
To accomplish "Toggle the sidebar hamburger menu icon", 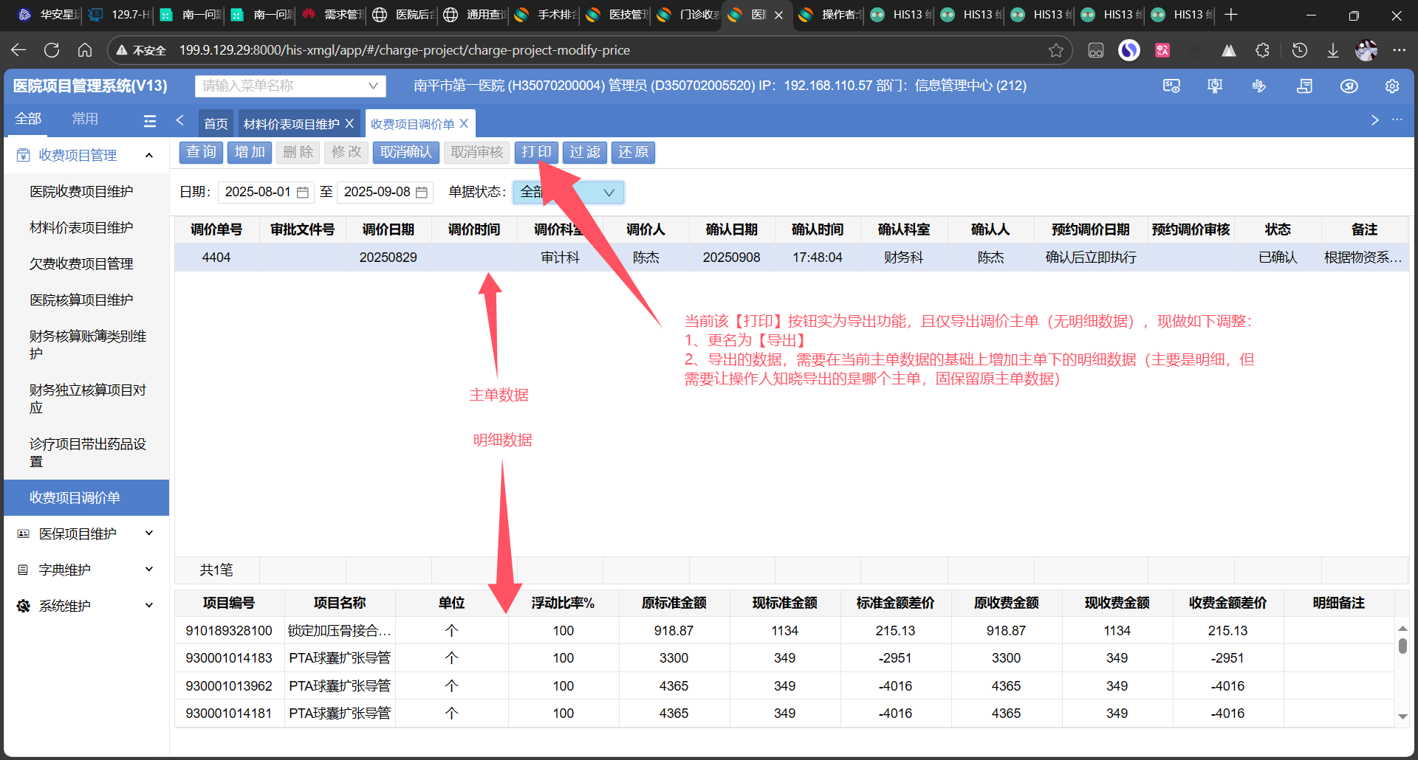I will tap(150, 120).
